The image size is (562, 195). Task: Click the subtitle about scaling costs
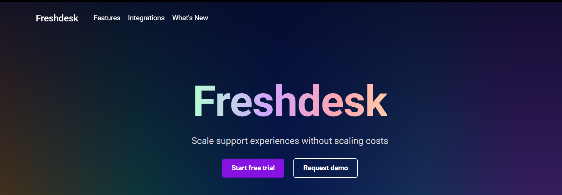coord(290,141)
